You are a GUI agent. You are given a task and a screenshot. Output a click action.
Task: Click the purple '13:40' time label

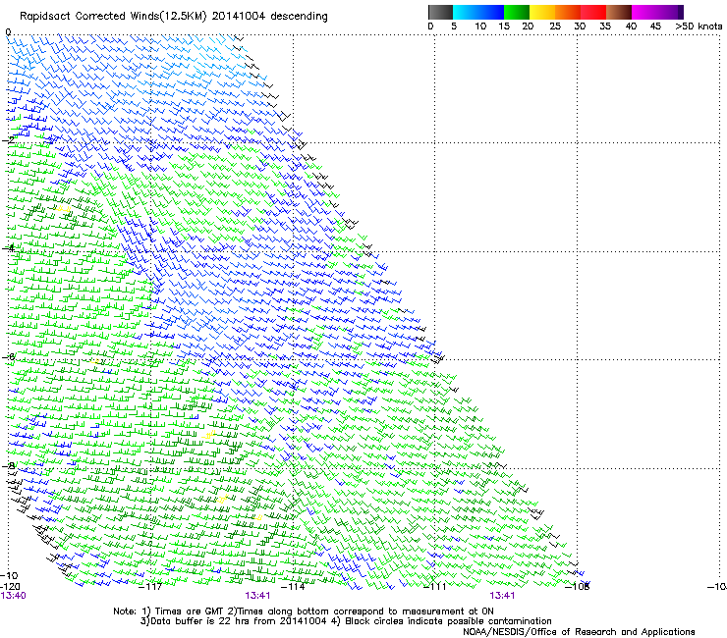click(13, 596)
